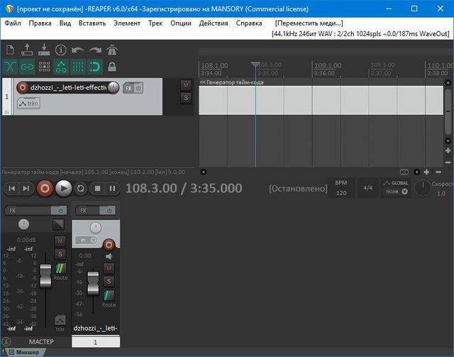Click the master volume fader in mixer
This screenshot has height=357, width=454.
(45, 275)
